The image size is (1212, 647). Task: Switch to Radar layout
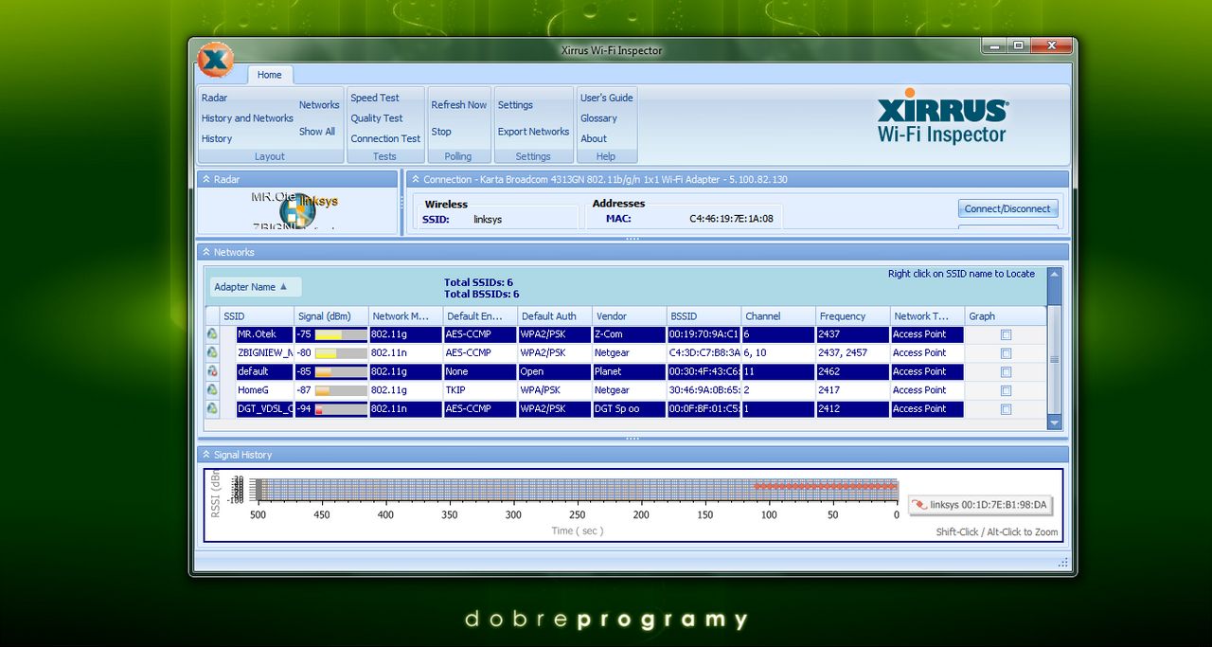tap(215, 98)
